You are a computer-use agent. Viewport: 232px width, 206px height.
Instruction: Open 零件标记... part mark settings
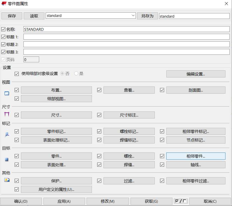coord(56,131)
